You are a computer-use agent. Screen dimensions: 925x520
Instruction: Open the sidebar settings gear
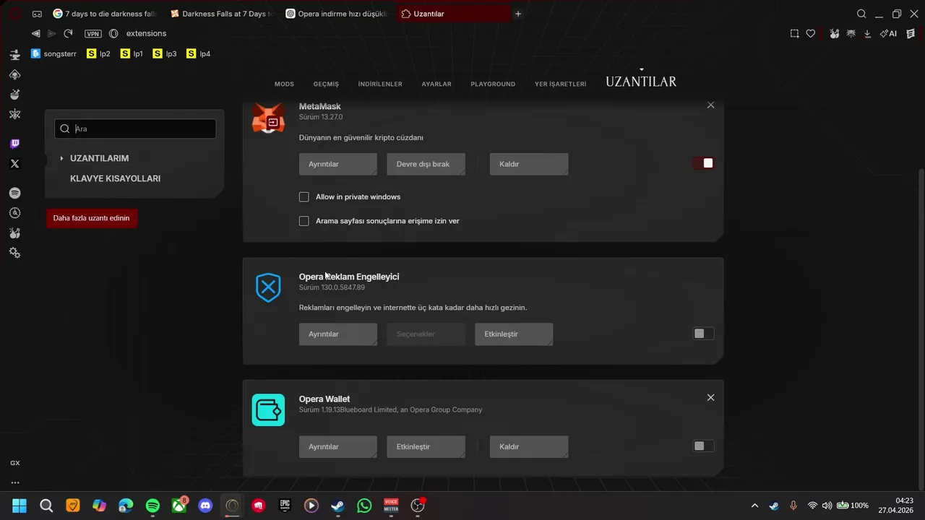[14, 253]
